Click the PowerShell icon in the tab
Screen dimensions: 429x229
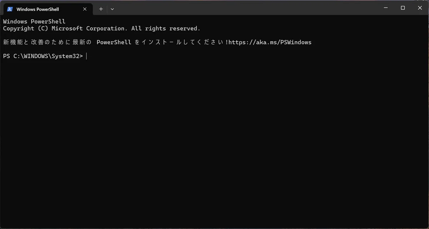tap(10, 9)
